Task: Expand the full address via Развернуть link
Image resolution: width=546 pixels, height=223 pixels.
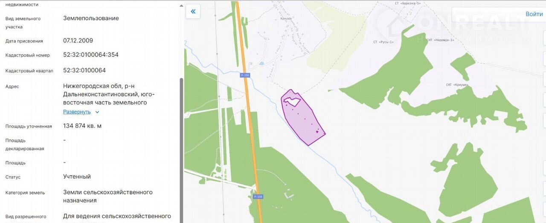Action: [x=77, y=112]
